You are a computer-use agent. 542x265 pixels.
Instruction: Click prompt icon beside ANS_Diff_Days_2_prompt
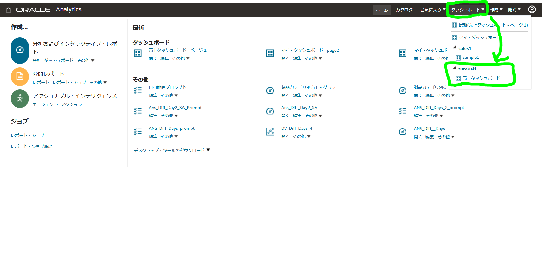tap(403, 111)
